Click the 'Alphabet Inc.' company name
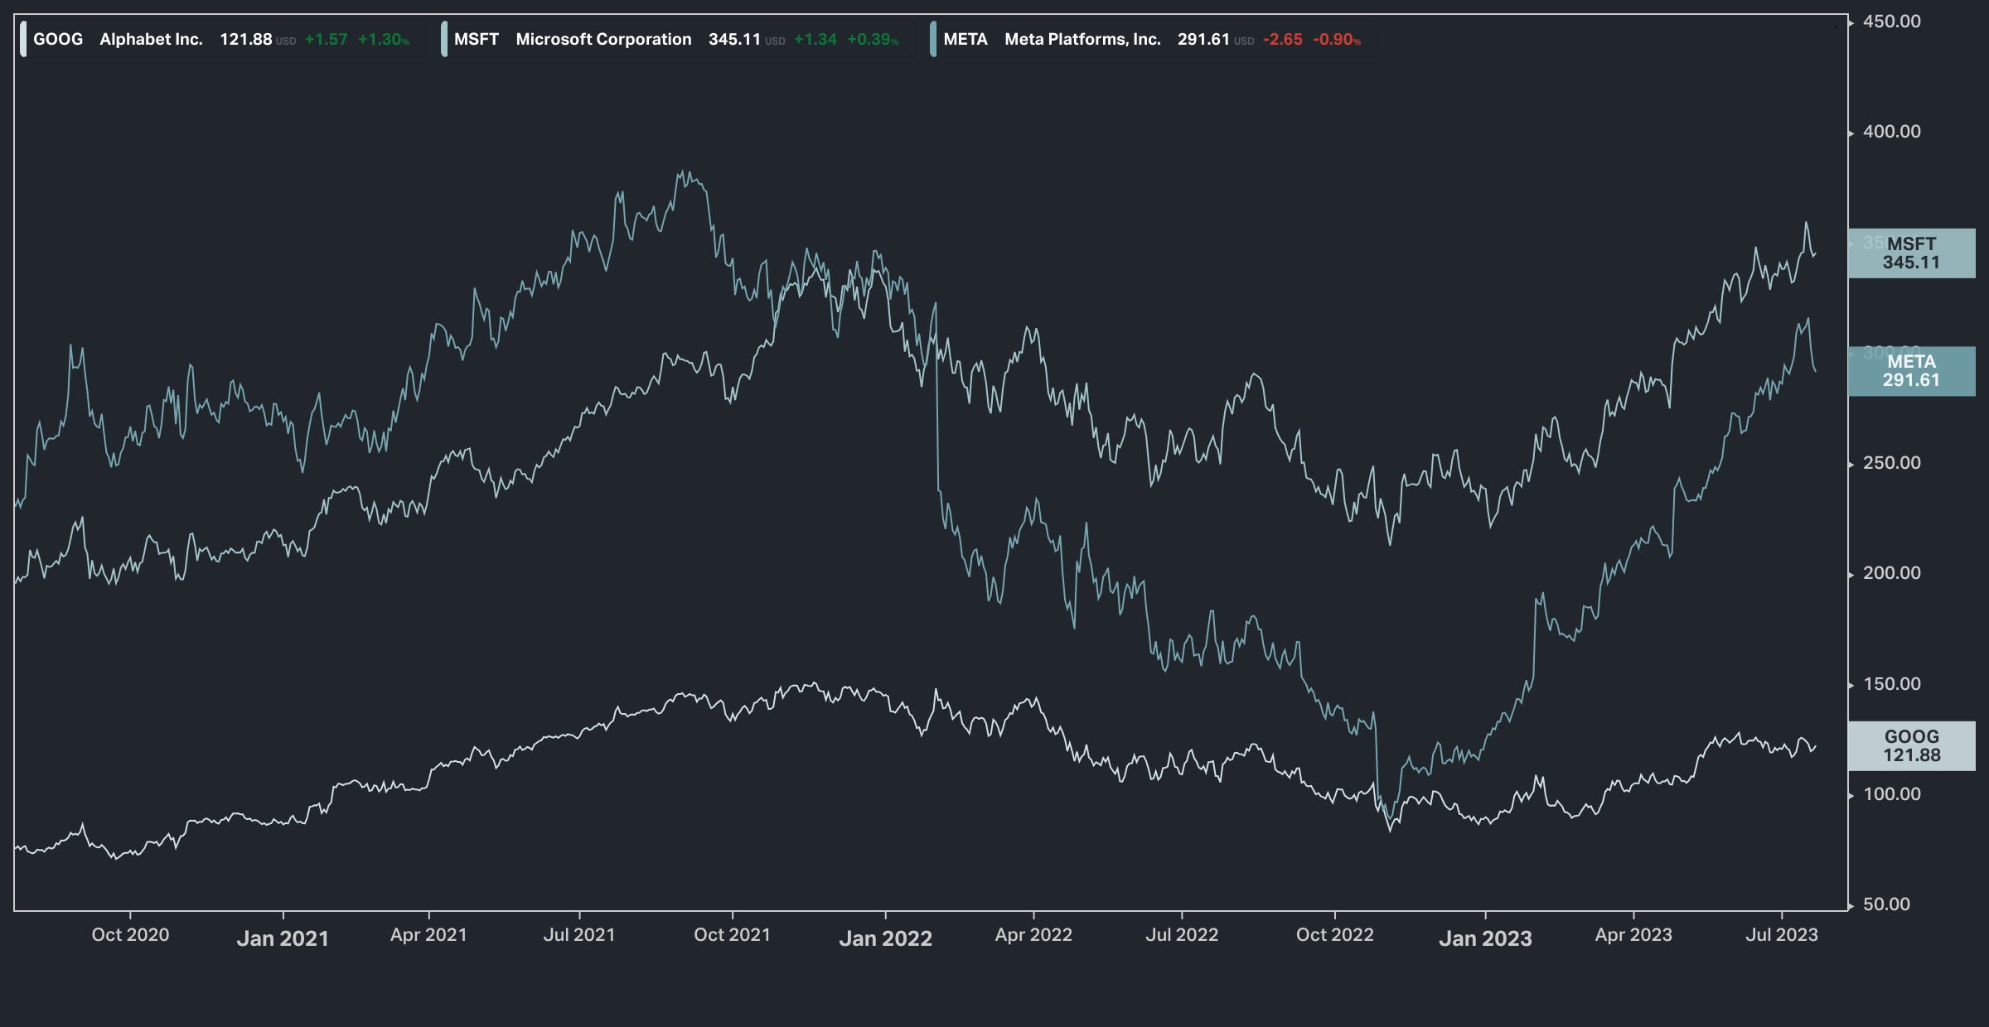Screen dimensions: 1989x1027 point(151,39)
